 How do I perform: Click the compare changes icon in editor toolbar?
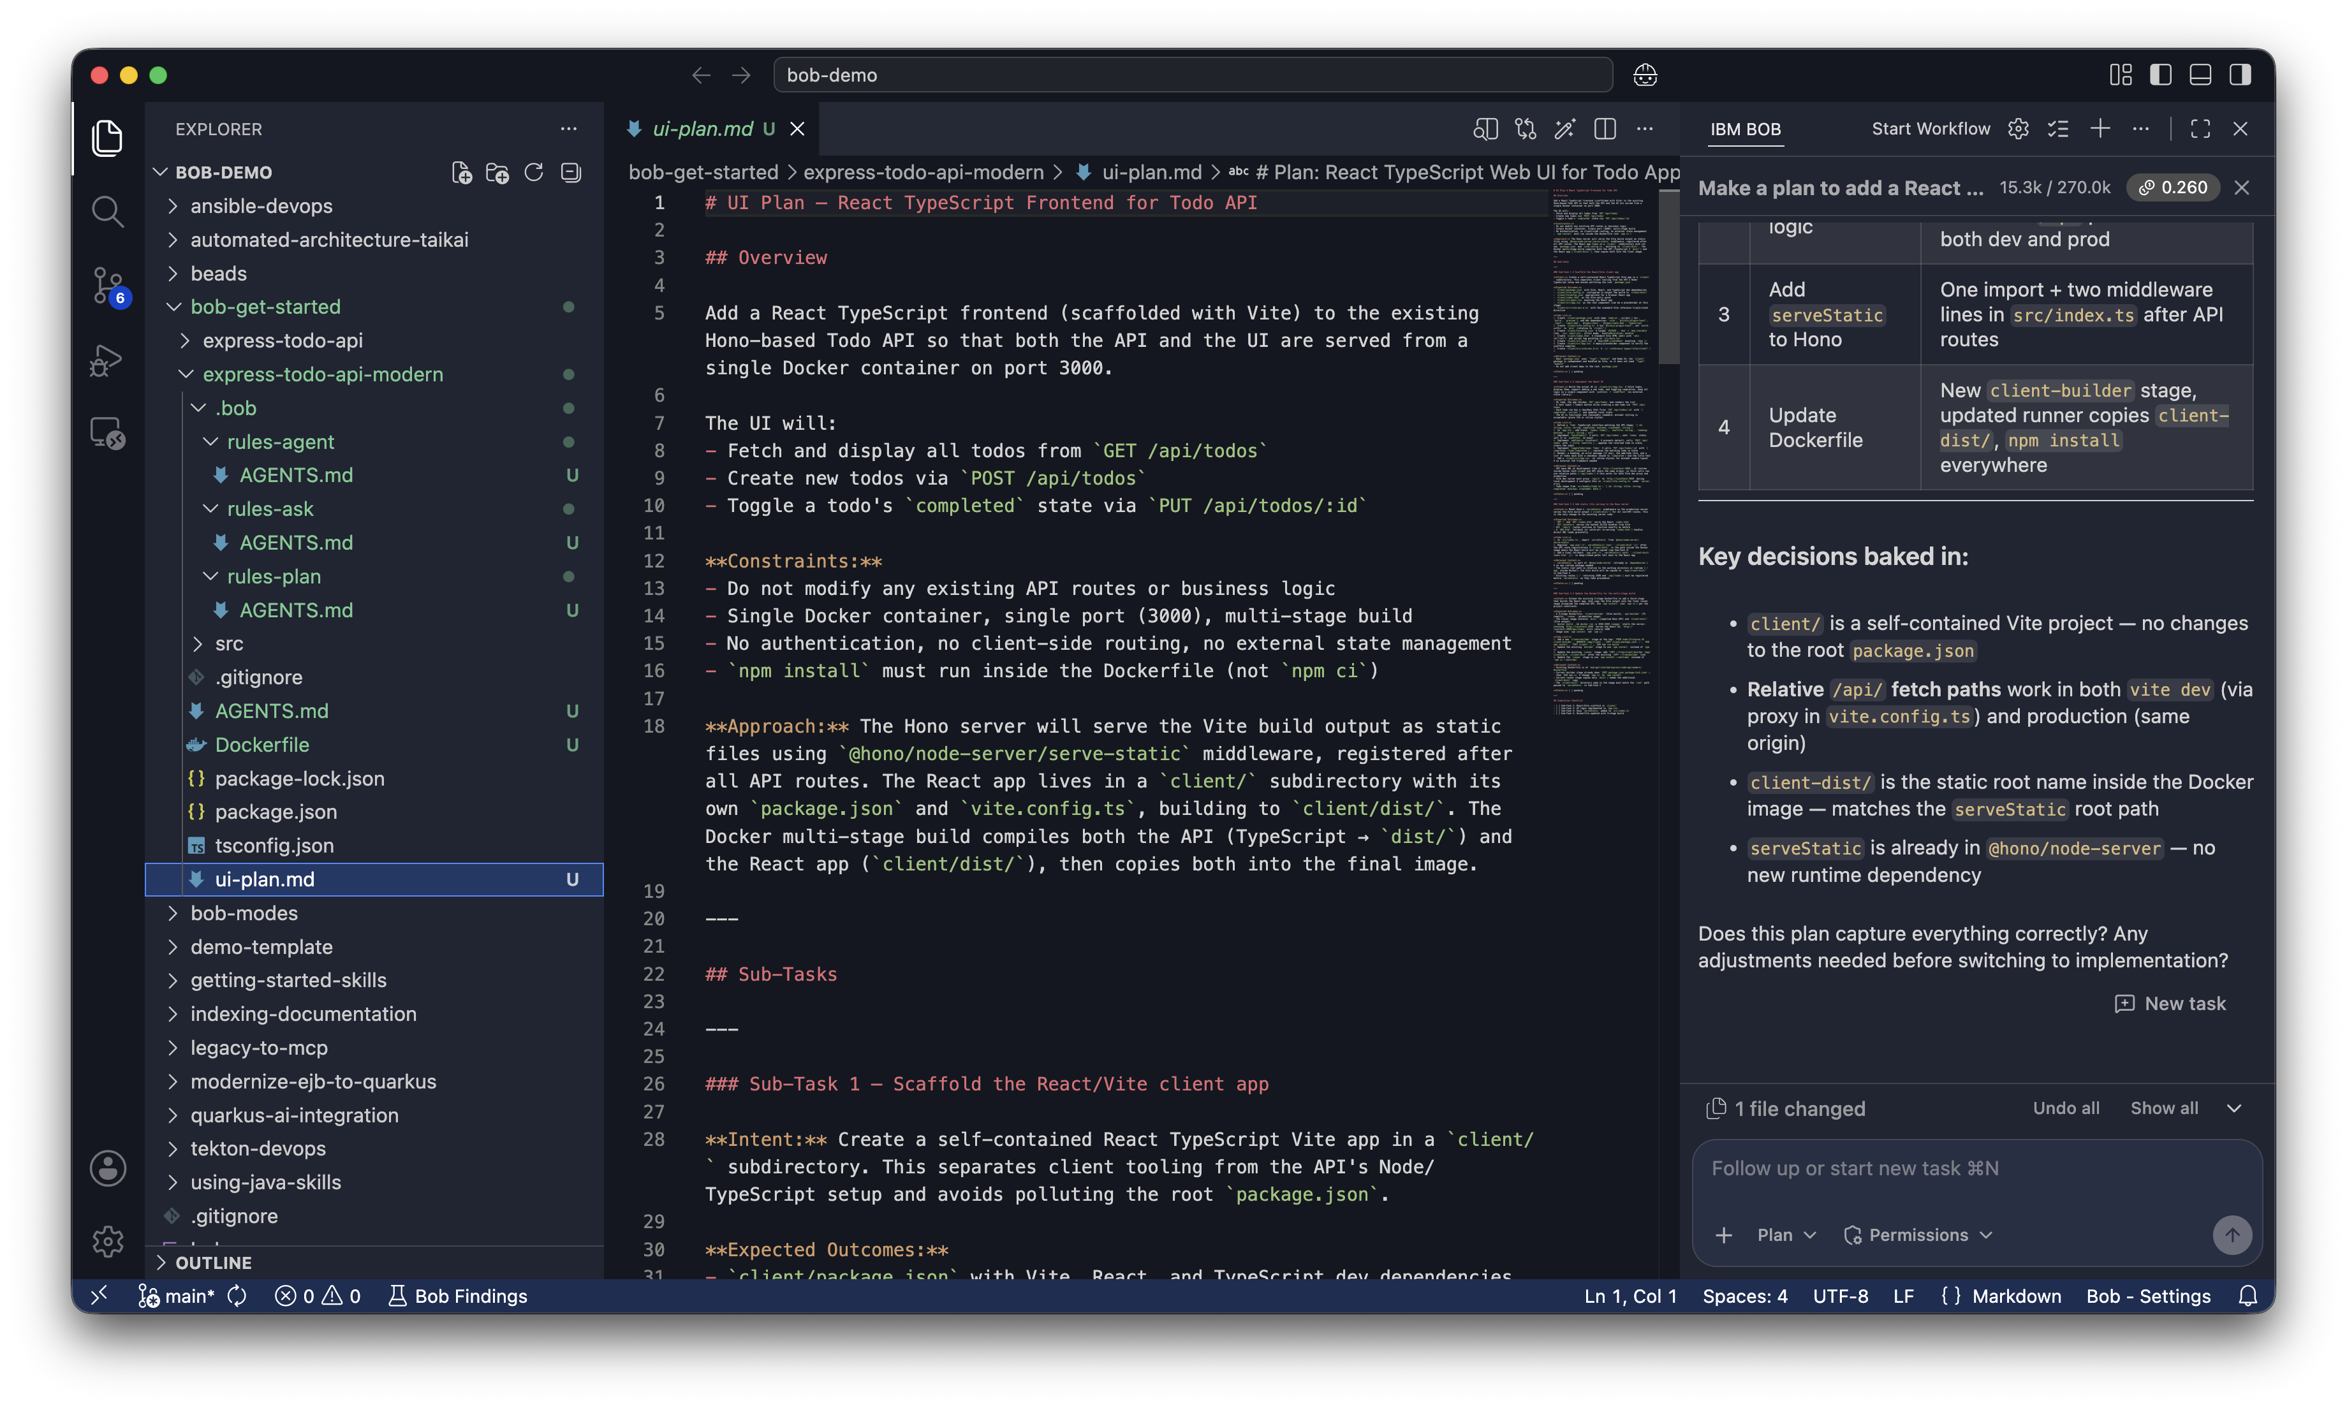(1526, 129)
